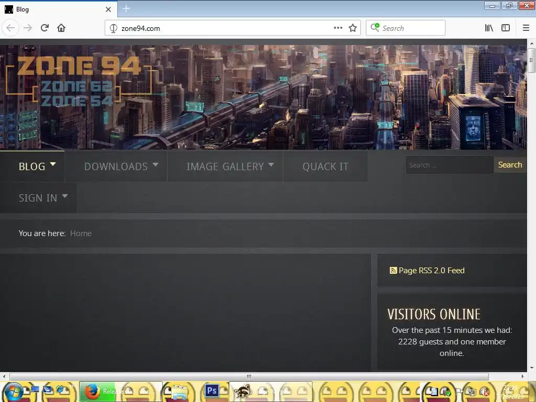
Task: Expand the BLOG dropdown arrow
Action: pos(53,164)
